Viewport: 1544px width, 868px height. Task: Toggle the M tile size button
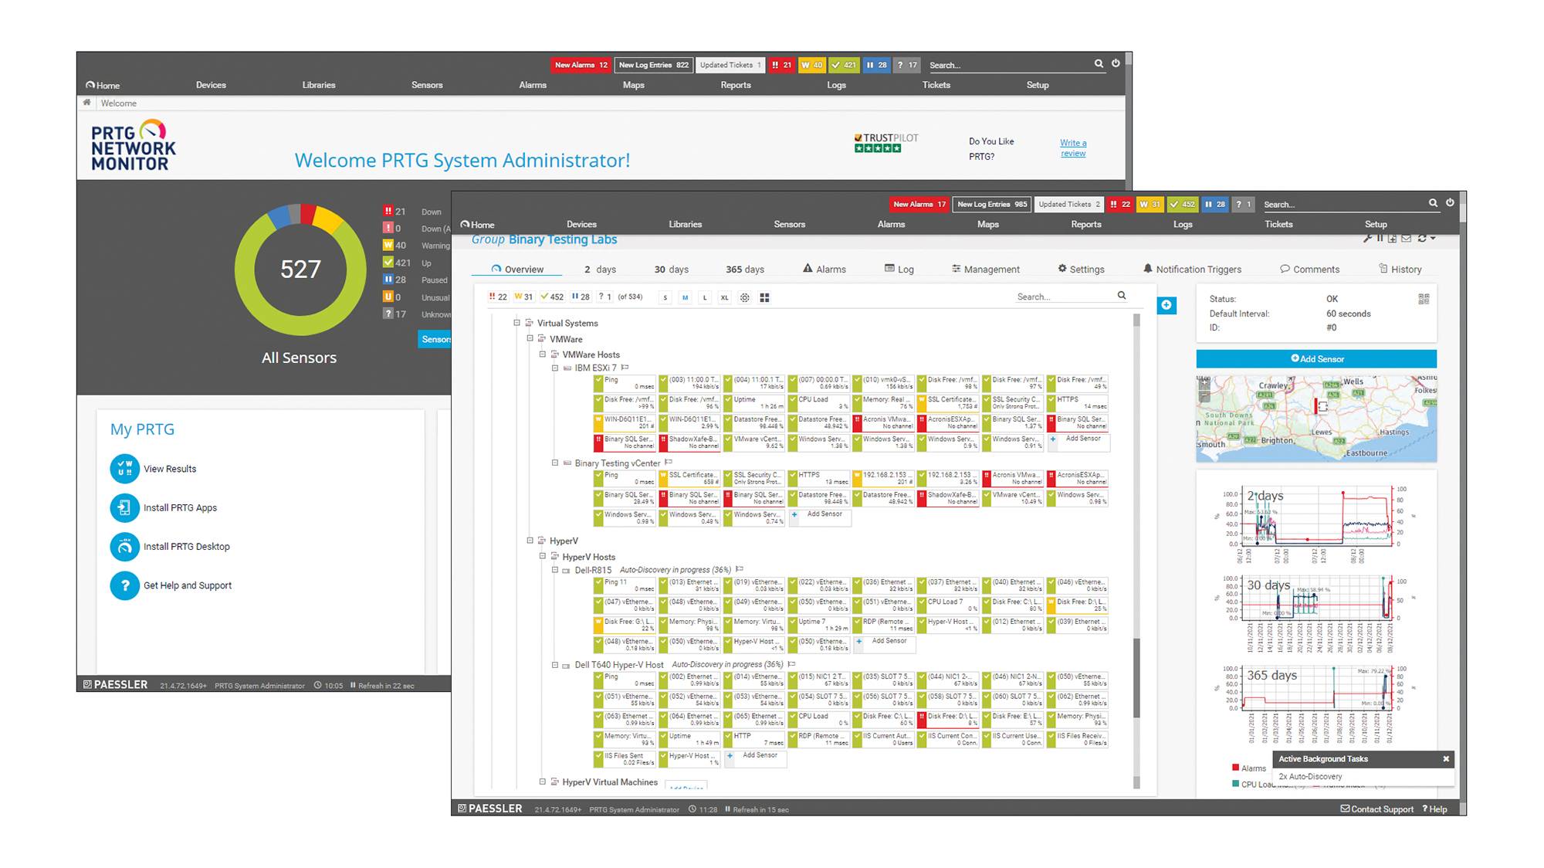pyautogui.click(x=685, y=296)
